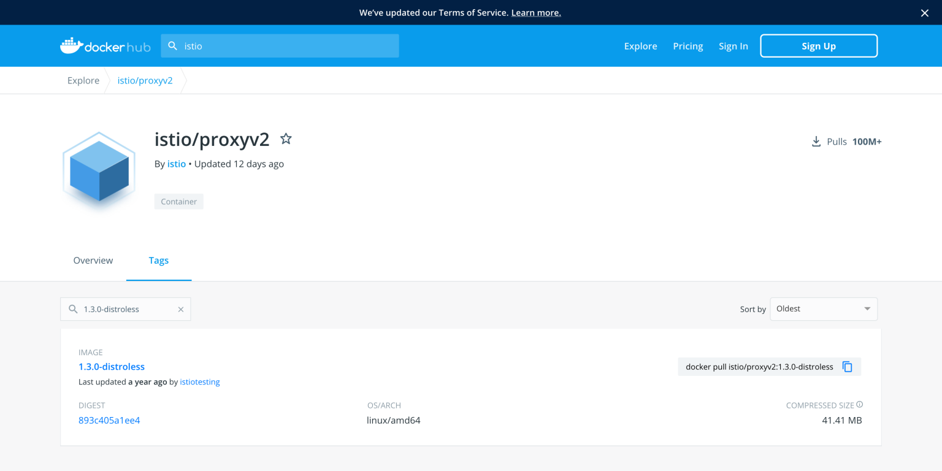The height and width of the screenshot is (471, 942).
Task: Open digest 893c405a1ee4
Action: pyautogui.click(x=109, y=421)
